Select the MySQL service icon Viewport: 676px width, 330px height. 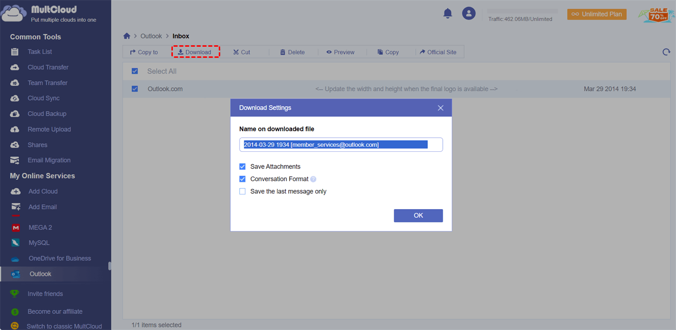(16, 243)
